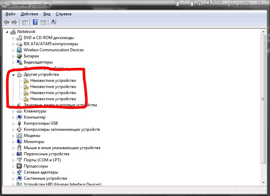Expand the Мониторы node
This screenshot has height=196, width=270.
click(13, 142)
